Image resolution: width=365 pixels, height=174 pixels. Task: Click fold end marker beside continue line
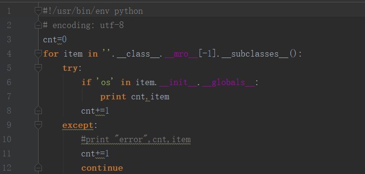point(38,167)
